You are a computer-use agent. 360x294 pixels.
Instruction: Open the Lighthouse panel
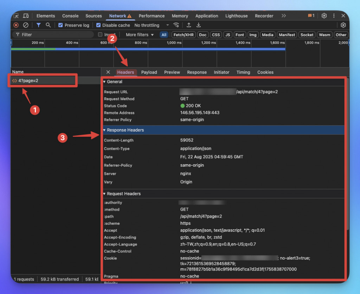(237, 16)
